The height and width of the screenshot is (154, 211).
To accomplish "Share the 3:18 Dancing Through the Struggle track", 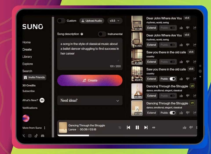I will click(x=195, y=113).
